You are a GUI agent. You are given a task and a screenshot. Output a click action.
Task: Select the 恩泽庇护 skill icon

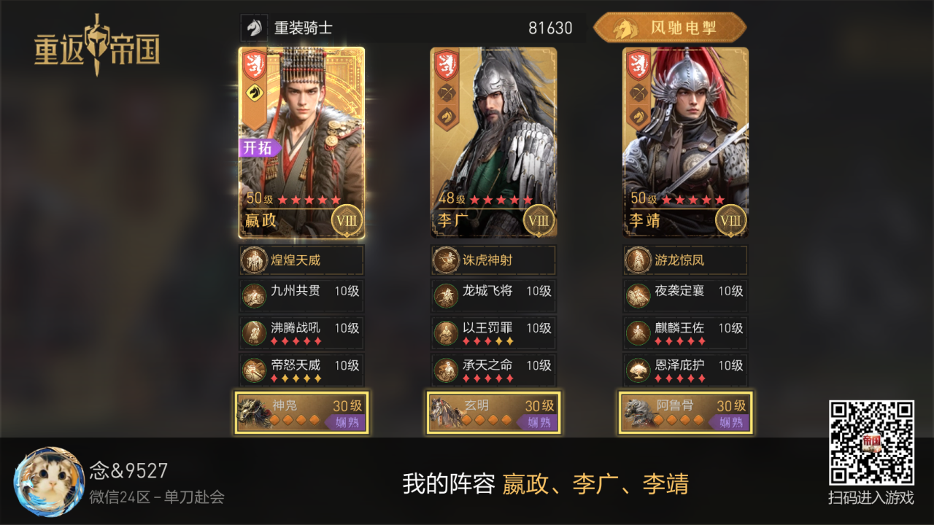pos(638,370)
